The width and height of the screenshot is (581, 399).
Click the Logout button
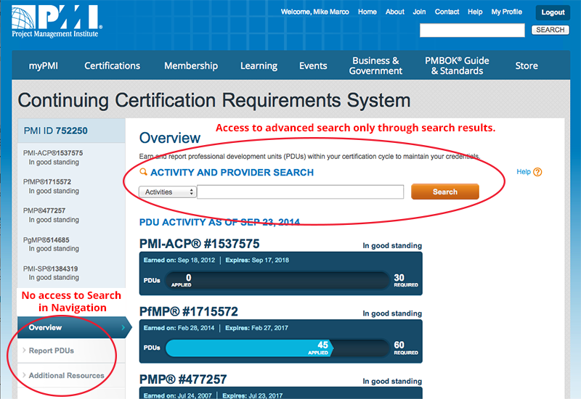point(553,12)
